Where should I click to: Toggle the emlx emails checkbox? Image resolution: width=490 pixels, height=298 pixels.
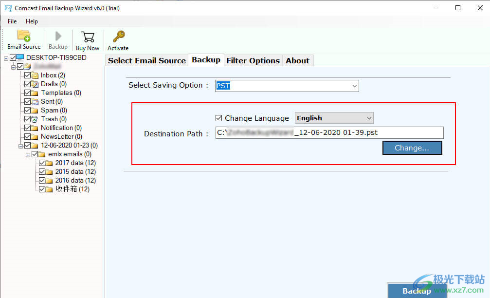click(x=35, y=154)
